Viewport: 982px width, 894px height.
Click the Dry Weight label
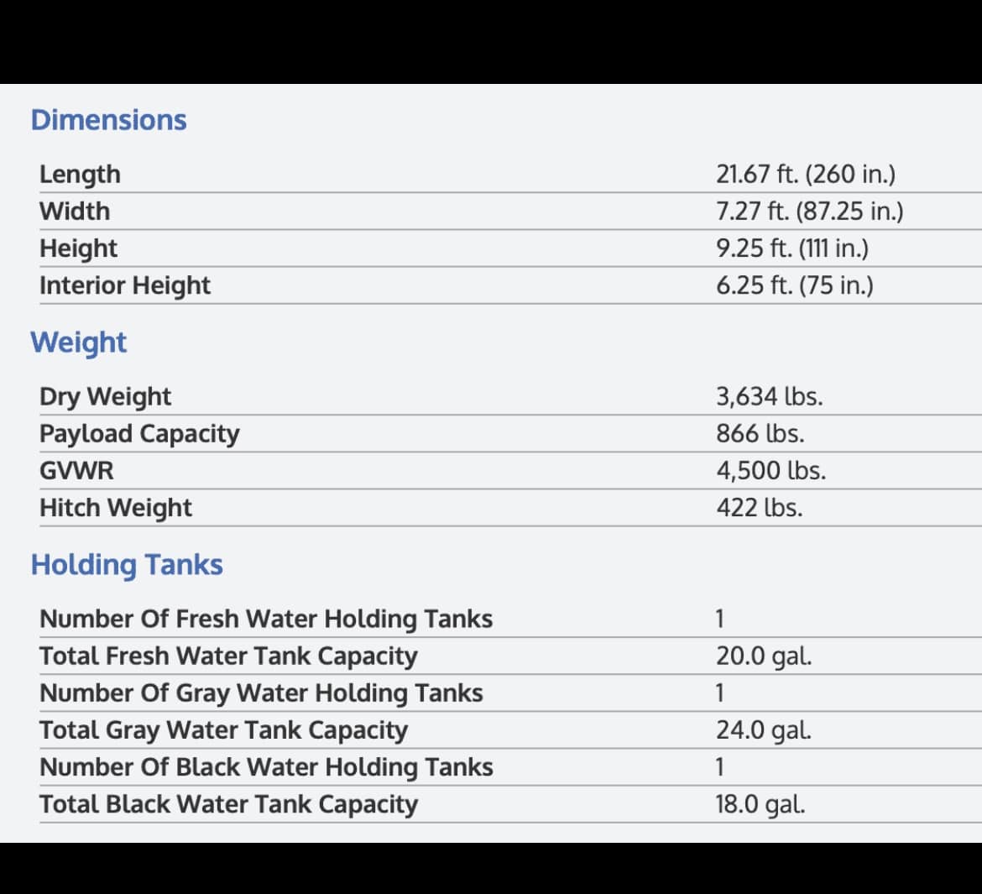[x=105, y=396]
